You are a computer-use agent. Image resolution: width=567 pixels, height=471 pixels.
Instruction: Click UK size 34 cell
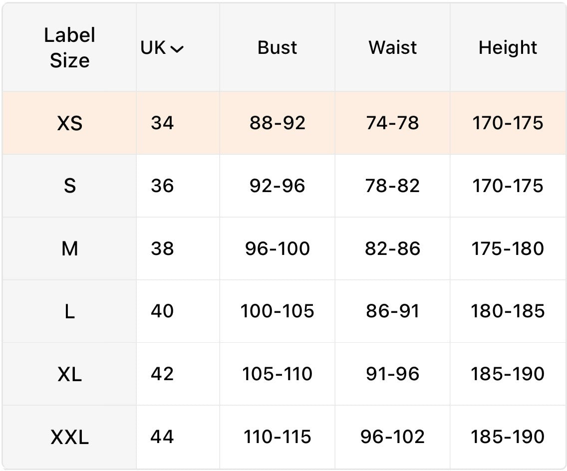162,123
